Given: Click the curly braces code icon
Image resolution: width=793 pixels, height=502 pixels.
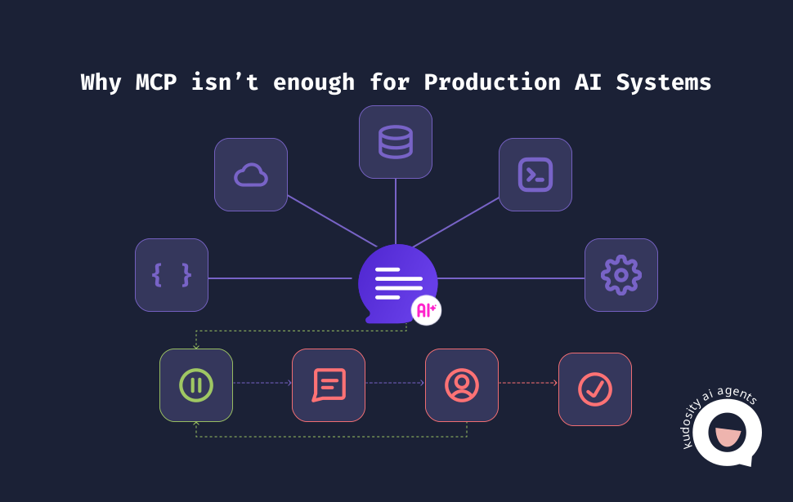Looking at the screenshot, I should click(x=172, y=275).
